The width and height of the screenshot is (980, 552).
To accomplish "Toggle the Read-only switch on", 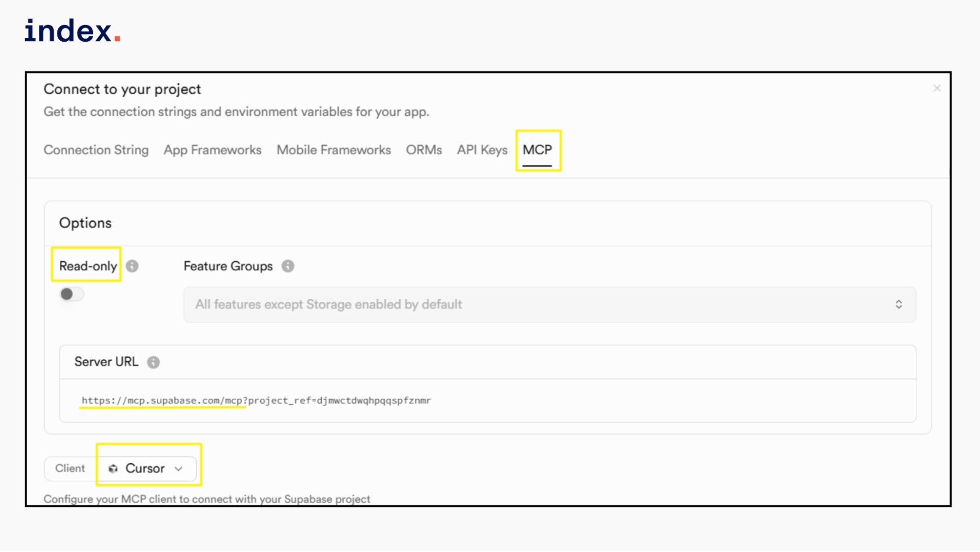I will 72,294.
